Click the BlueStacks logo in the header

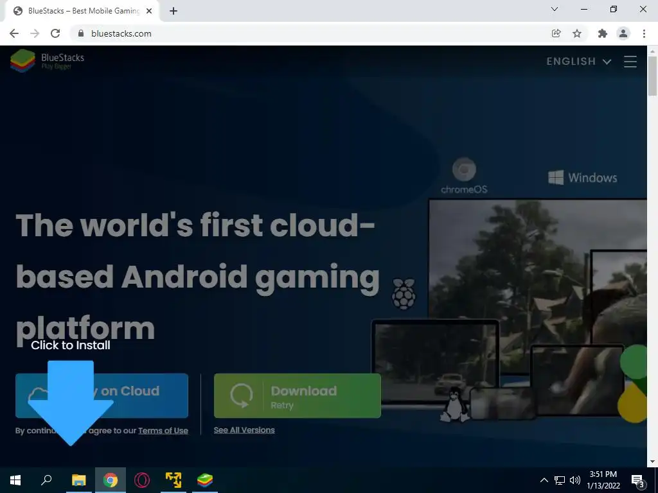pyautogui.click(x=48, y=60)
